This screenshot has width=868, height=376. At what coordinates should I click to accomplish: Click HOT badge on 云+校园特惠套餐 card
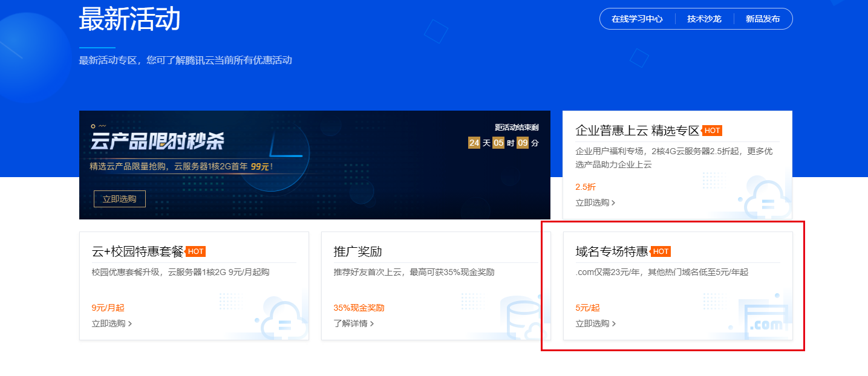(195, 251)
